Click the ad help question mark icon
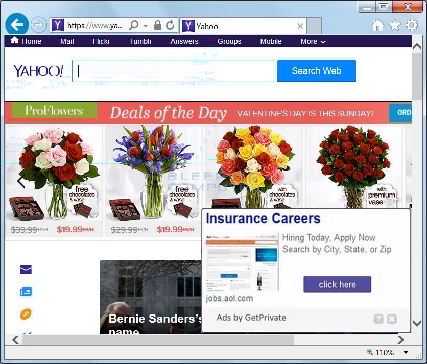This screenshot has height=364, width=427. click(378, 319)
